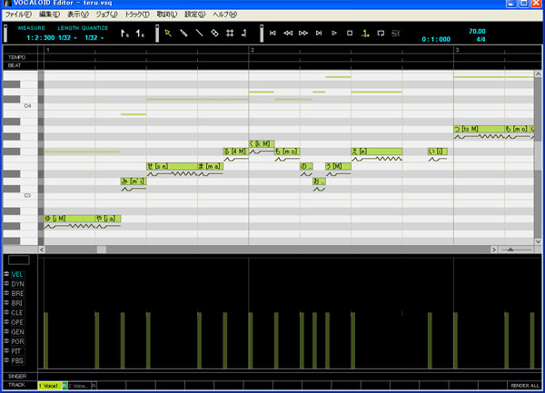
Task: Open the ジョブ(J) menu
Action: coord(106,15)
